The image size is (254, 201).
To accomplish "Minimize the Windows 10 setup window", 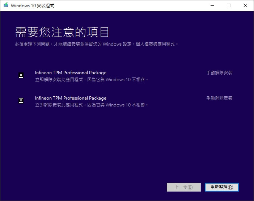I will tap(212, 5).
